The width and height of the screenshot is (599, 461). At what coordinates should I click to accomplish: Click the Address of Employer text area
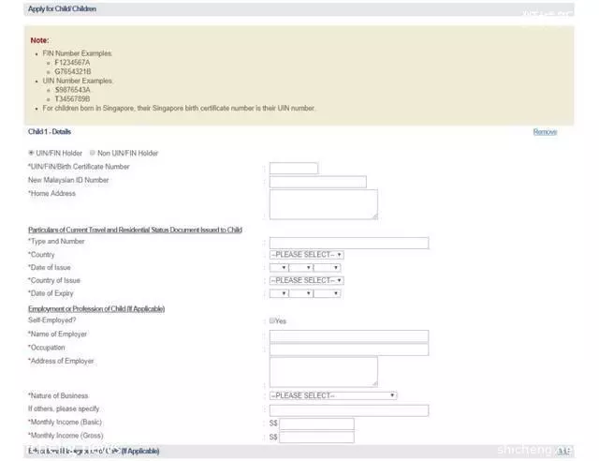pyautogui.click(x=324, y=372)
